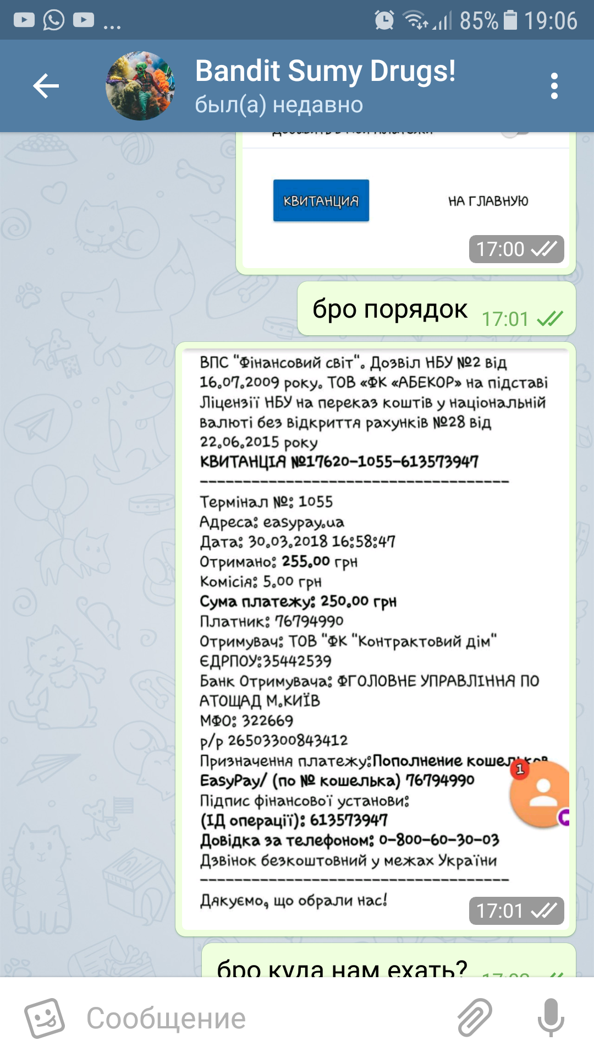The image size is (594, 1057).
Task: Tap the paperclip attach file icon
Action: [475, 1017]
